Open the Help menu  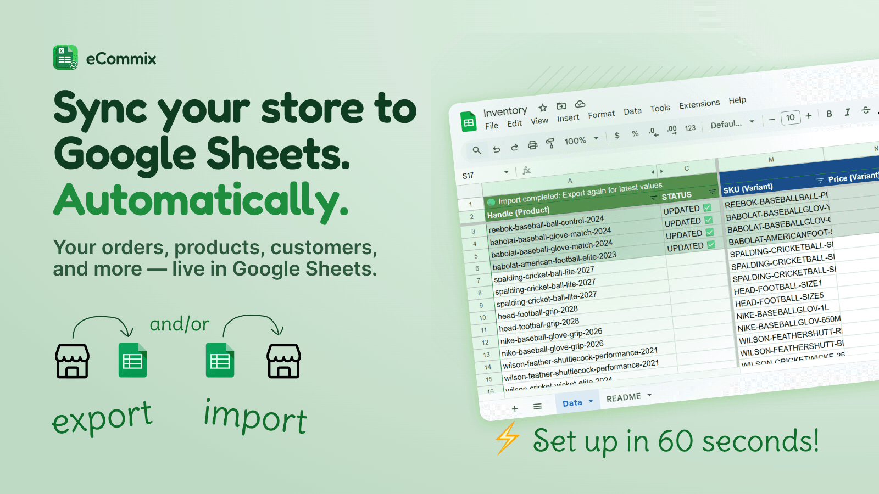coord(737,100)
